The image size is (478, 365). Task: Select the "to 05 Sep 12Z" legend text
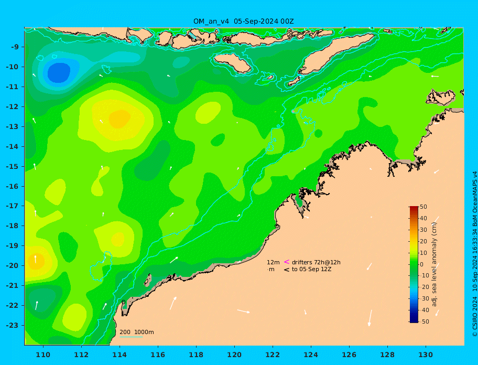coord(311,269)
